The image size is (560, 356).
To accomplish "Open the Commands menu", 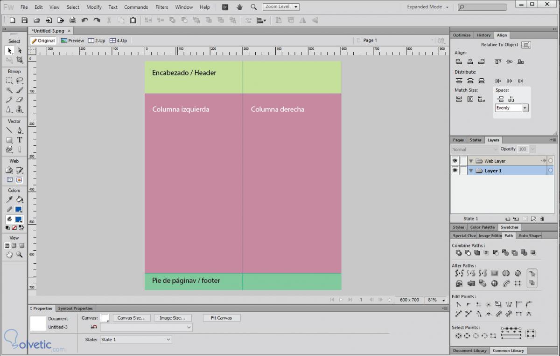I will pos(136,7).
